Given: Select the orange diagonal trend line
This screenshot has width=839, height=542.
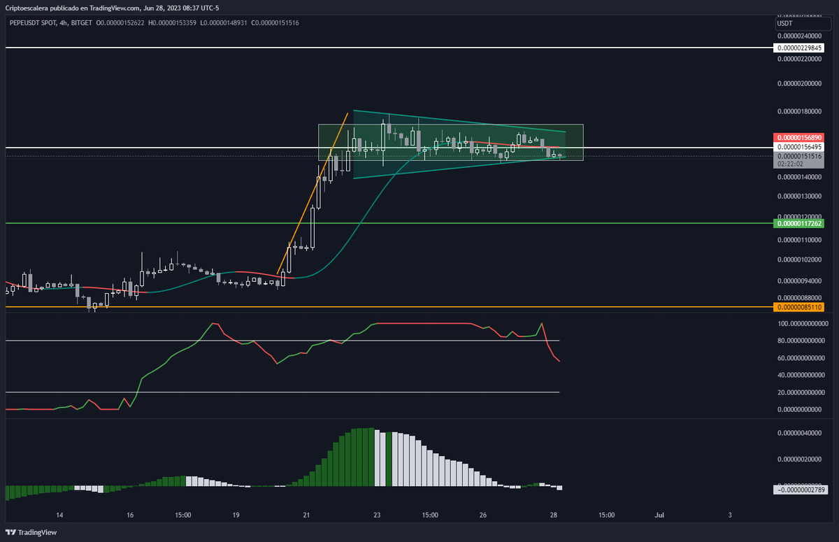Looking at the screenshot, I should click(313, 192).
